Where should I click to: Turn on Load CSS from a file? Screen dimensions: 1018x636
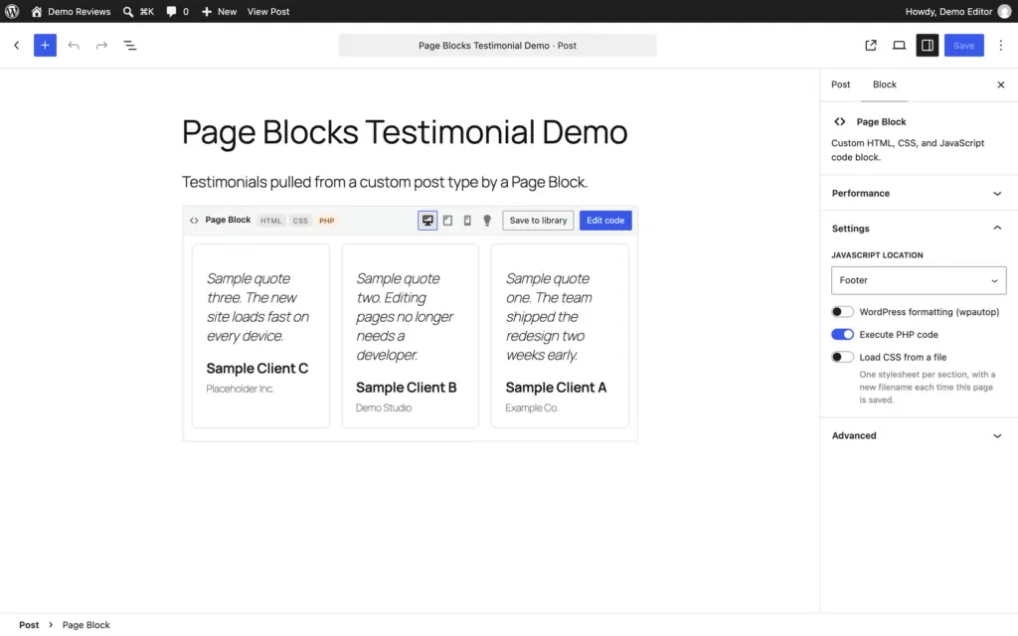coord(842,358)
